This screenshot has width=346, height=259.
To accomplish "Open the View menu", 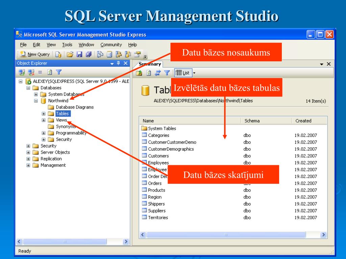I will pyautogui.click(x=51, y=45).
